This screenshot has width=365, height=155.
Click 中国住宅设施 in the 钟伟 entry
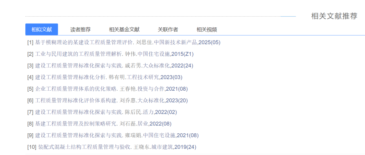tap(154, 54)
